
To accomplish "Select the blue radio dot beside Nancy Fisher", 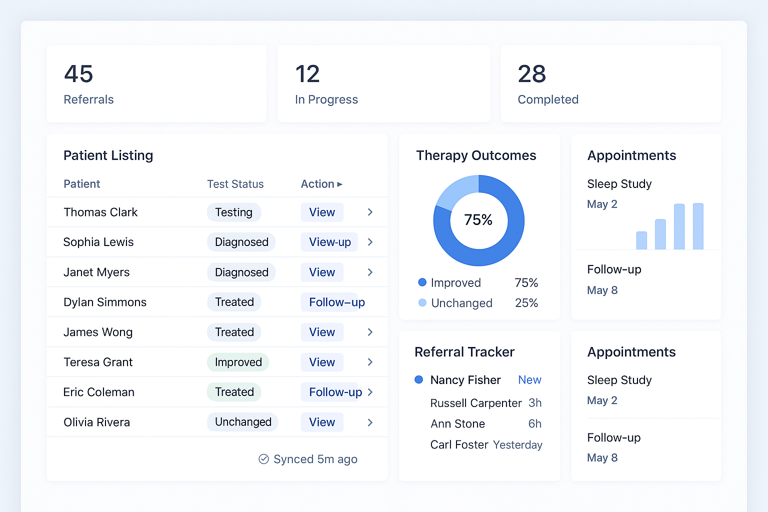I will [418, 380].
